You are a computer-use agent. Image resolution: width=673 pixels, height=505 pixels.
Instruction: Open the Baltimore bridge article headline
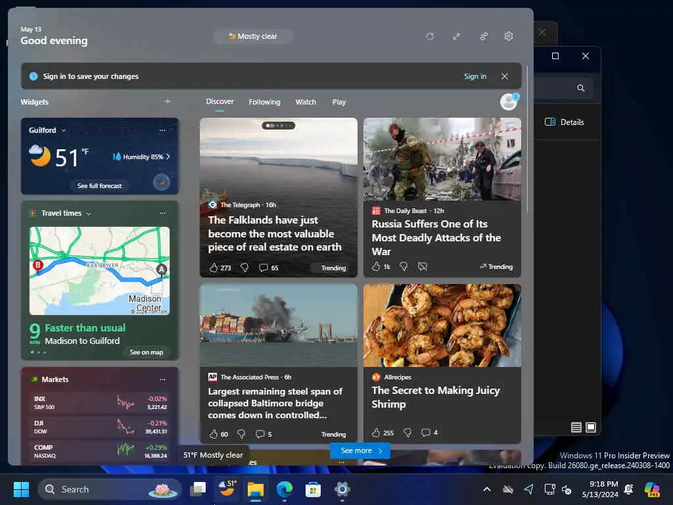coord(275,403)
